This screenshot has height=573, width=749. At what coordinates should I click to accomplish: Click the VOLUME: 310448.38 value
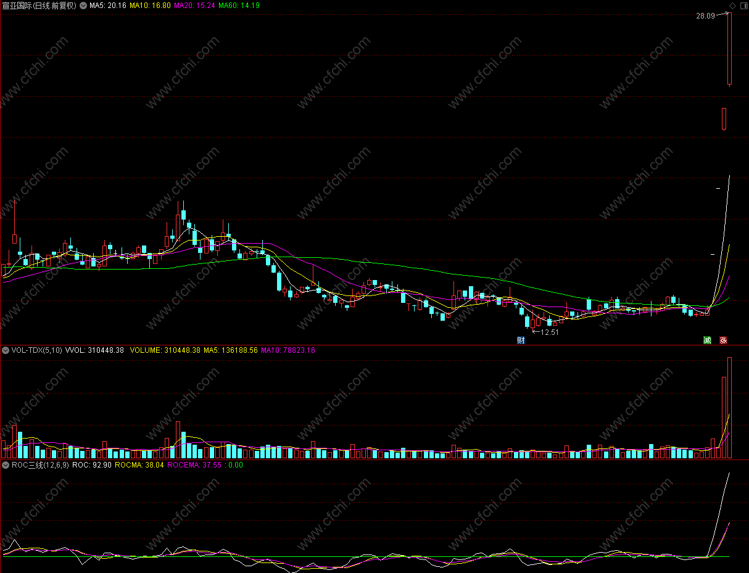tap(165, 350)
